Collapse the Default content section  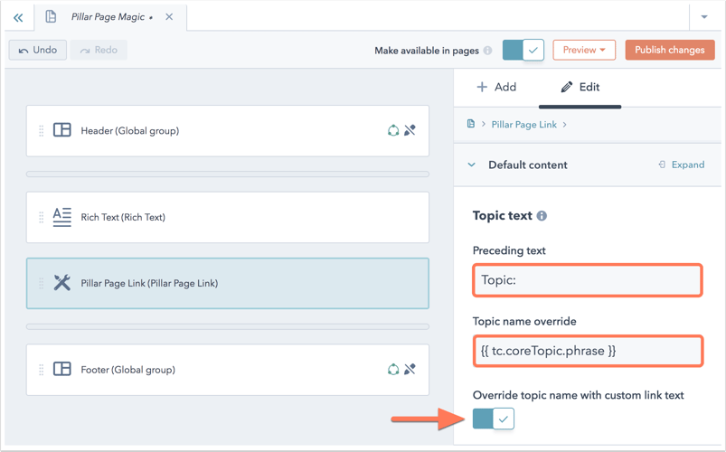pyautogui.click(x=472, y=165)
